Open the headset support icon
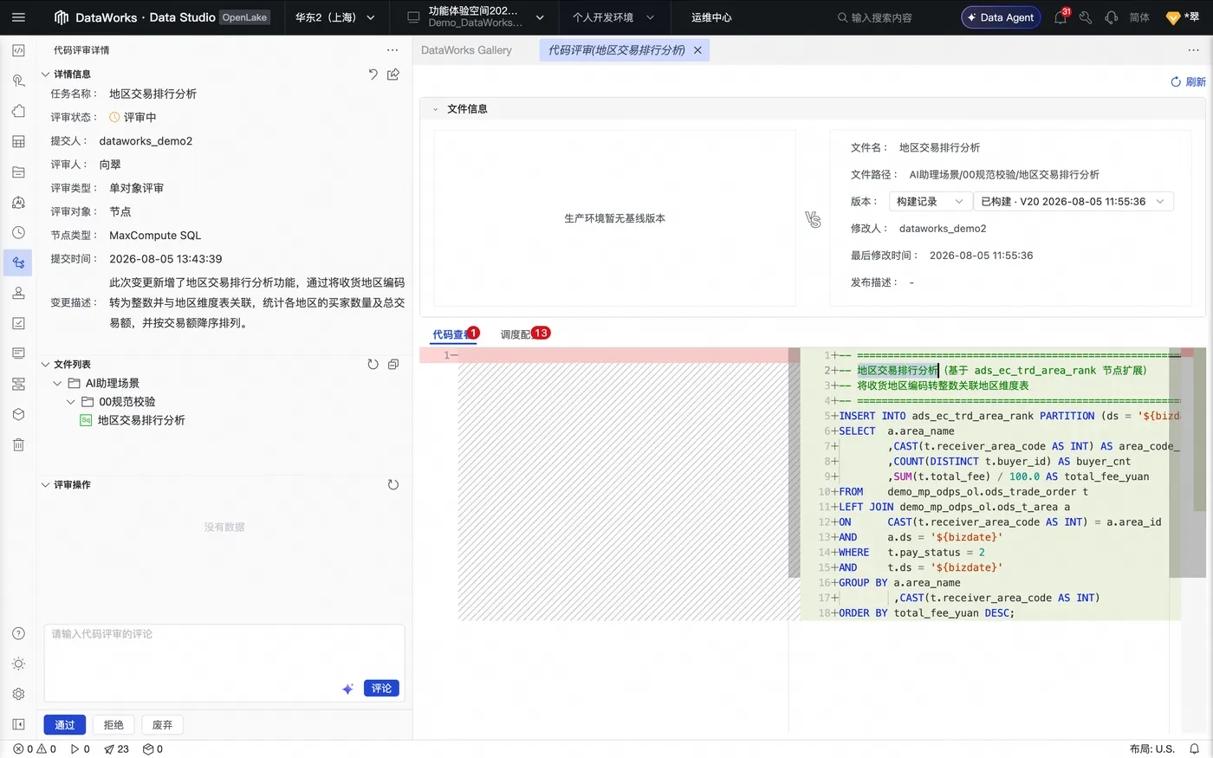Viewport: 1213px width, 758px height. point(1111,17)
